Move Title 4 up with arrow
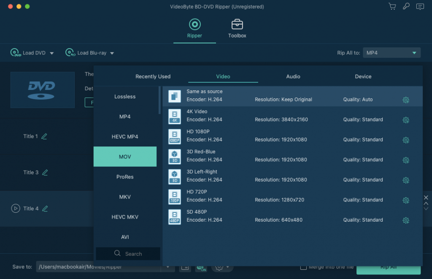The height and width of the screenshot is (279, 432). 426,203
